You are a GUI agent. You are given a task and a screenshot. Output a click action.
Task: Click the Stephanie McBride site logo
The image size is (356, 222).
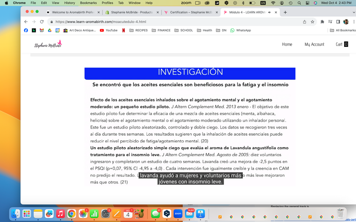click(48, 44)
